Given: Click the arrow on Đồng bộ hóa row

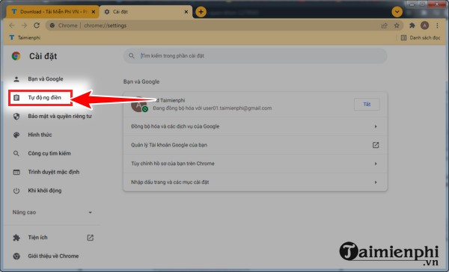Looking at the screenshot, I should click(x=376, y=126).
